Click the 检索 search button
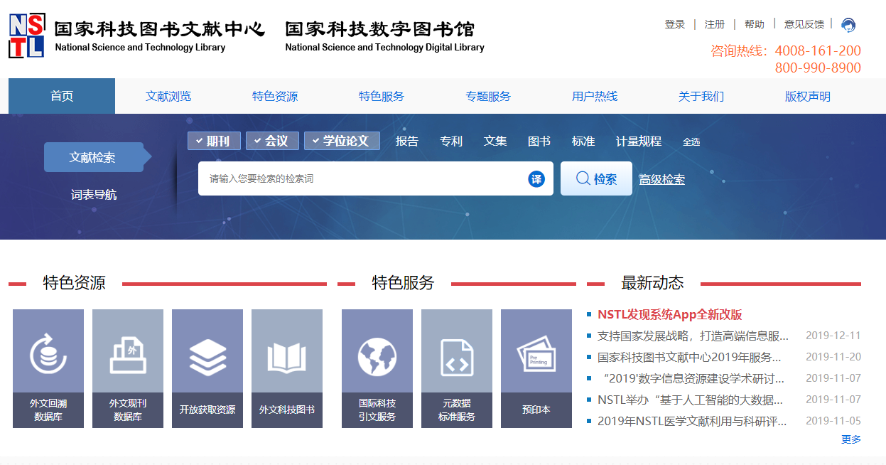This screenshot has width=886, height=465. click(596, 179)
